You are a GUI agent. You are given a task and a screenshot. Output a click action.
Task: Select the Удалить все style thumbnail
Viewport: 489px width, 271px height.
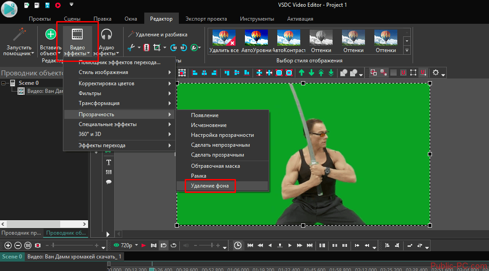click(x=224, y=41)
